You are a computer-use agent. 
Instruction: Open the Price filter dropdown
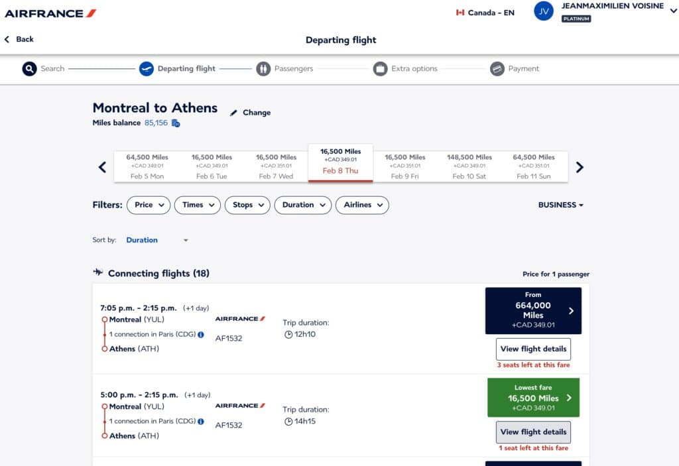tap(148, 205)
